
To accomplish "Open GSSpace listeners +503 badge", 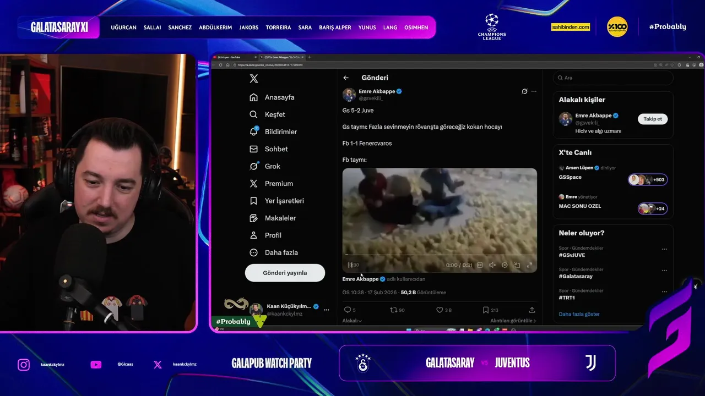I will [648, 180].
